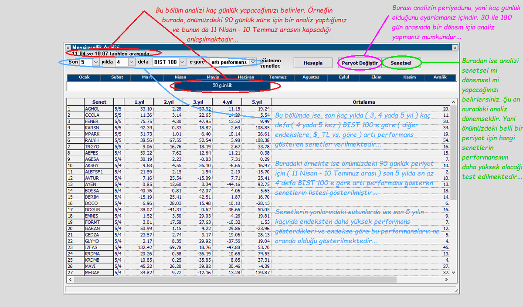
Task: Select the ALBTSF1 stock cell
Action: pyautogui.click(x=99, y=172)
